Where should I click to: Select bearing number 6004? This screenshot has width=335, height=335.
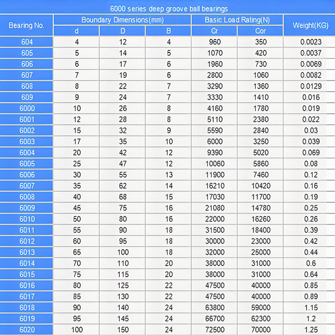point(27,152)
